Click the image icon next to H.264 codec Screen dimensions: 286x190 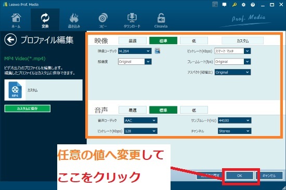(x=158, y=51)
